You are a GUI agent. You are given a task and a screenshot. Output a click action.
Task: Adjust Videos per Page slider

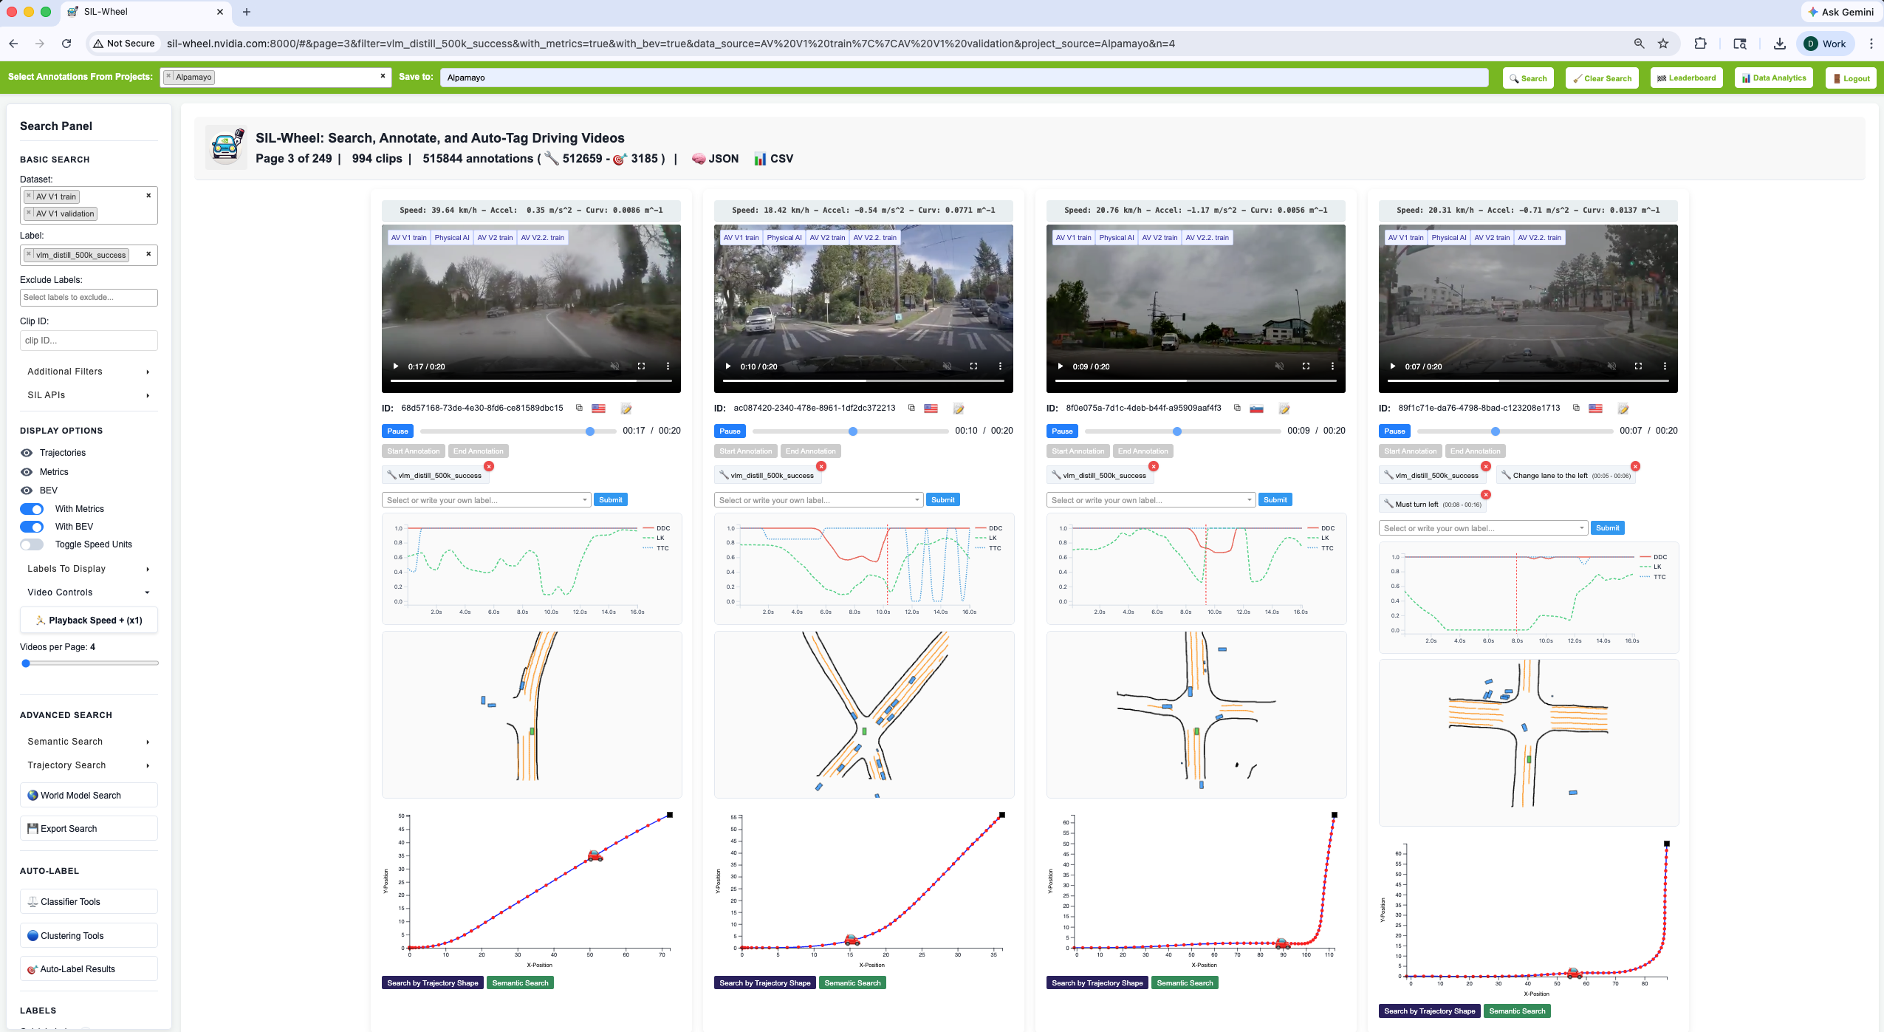[89, 663]
